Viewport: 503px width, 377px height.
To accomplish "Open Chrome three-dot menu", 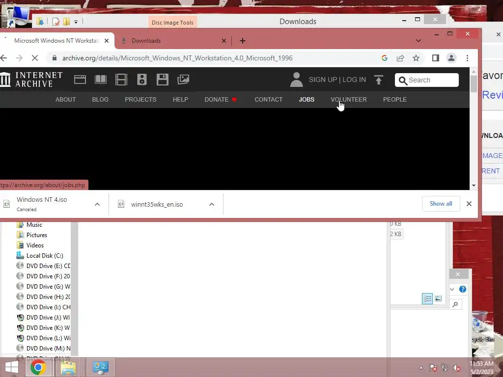I will [468, 58].
